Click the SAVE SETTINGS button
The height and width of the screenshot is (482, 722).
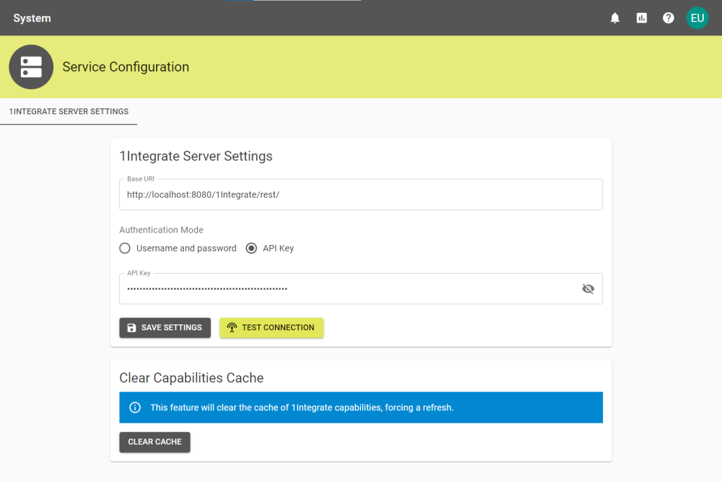(165, 327)
